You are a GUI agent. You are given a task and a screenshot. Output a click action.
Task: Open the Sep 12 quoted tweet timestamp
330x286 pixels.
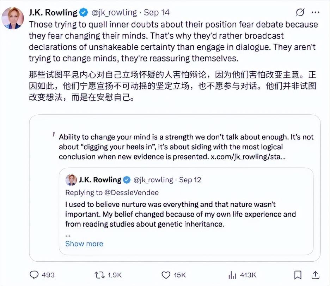pyautogui.click(x=190, y=180)
